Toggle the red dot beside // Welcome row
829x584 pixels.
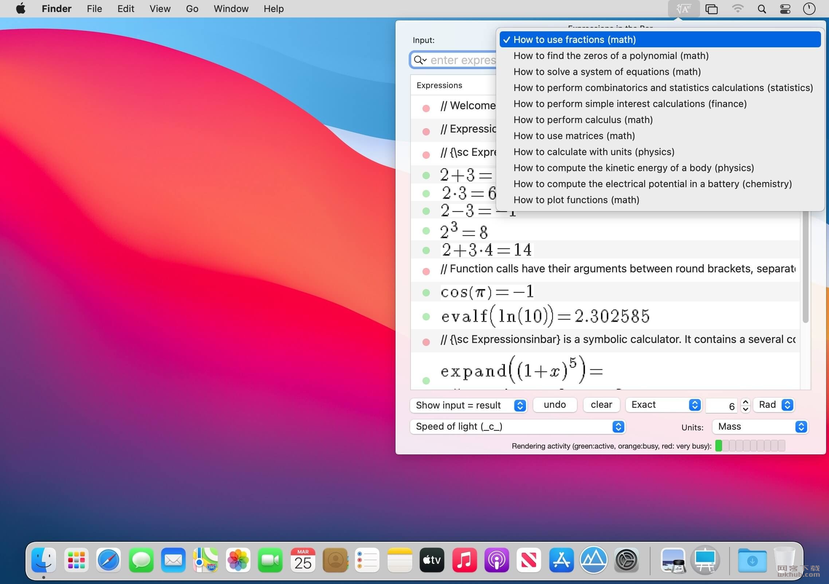[426, 108]
